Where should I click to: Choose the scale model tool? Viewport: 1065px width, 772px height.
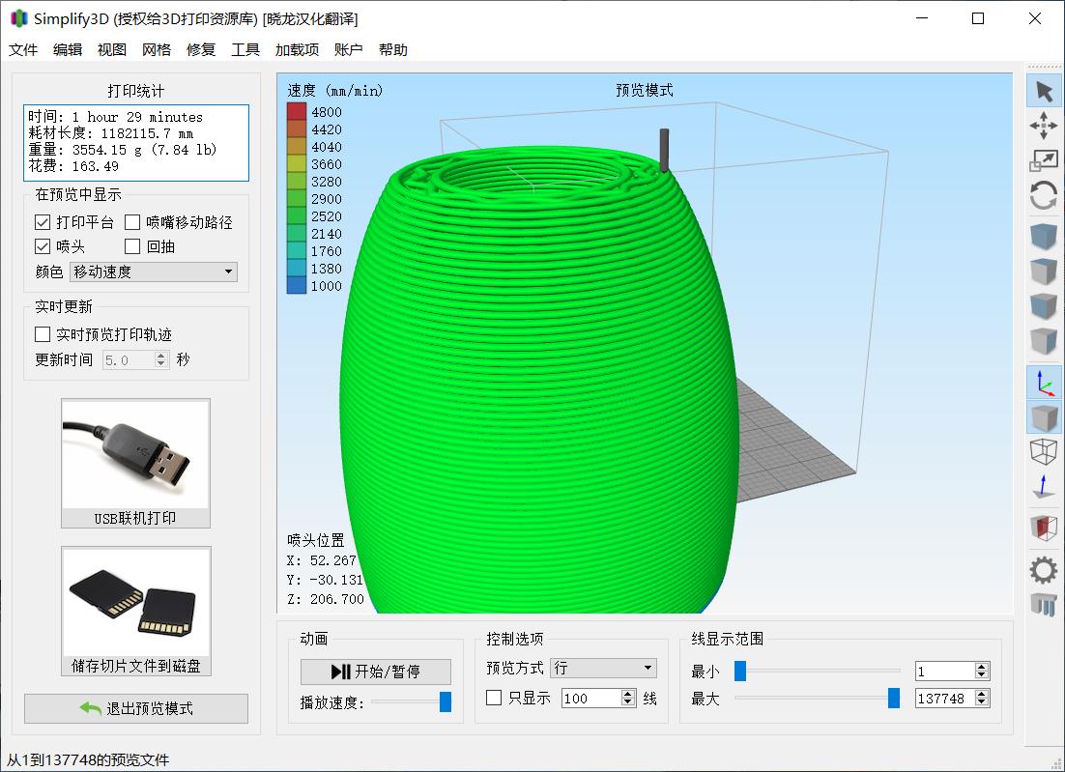[1044, 161]
